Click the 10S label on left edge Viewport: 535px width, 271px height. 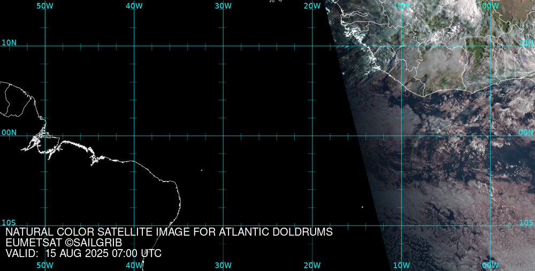pyautogui.click(x=9, y=222)
